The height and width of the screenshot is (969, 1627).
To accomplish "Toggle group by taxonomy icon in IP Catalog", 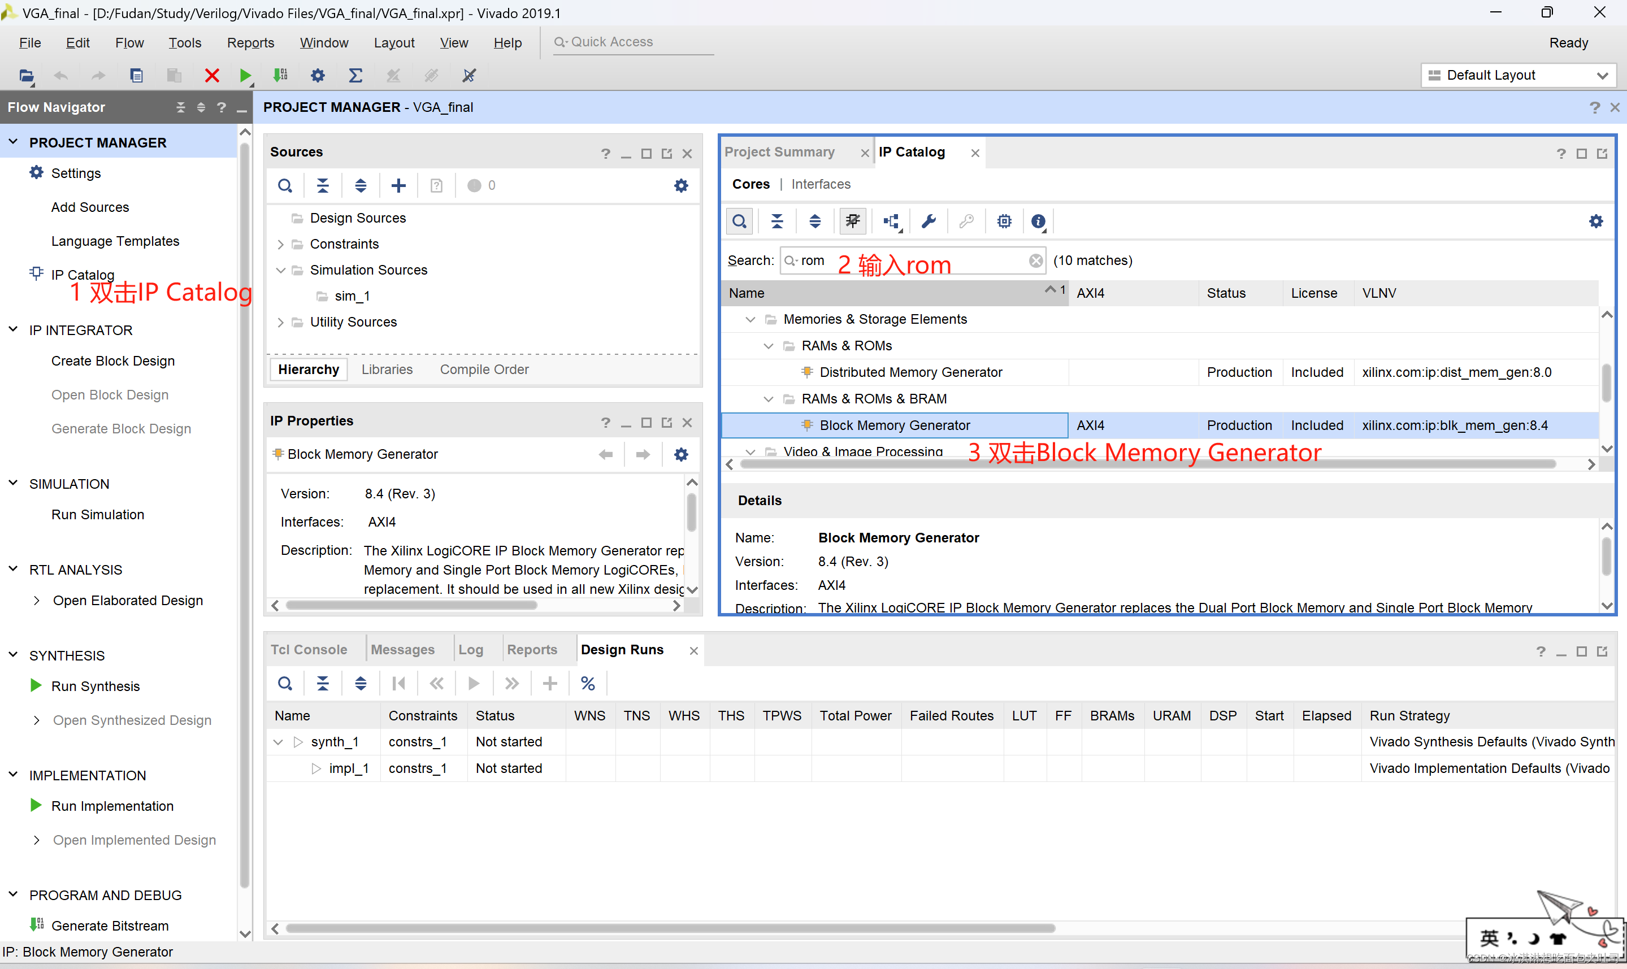I will (853, 221).
